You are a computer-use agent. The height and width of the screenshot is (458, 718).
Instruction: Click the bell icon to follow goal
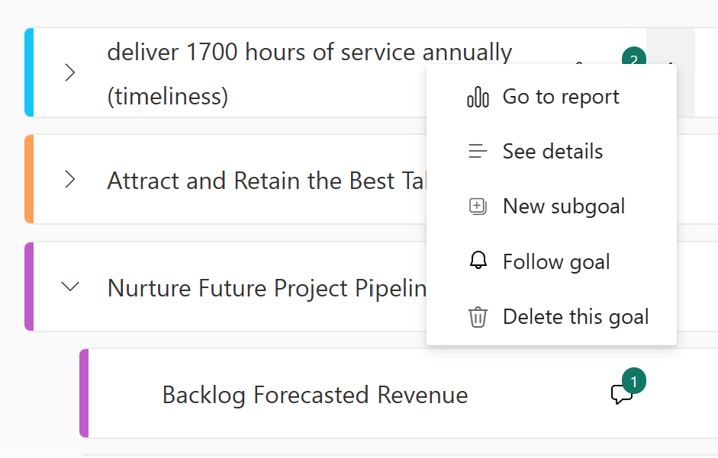(x=478, y=261)
